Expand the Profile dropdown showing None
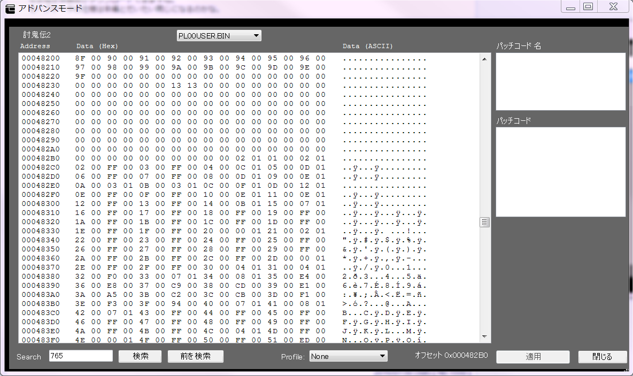 [348, 356]
